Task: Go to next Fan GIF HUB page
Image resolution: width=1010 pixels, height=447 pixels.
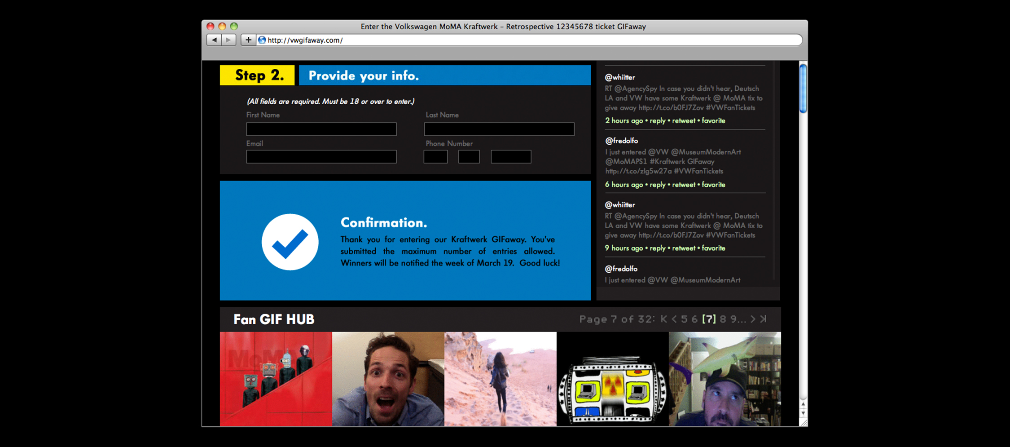Action: click(x=753, y=319)
